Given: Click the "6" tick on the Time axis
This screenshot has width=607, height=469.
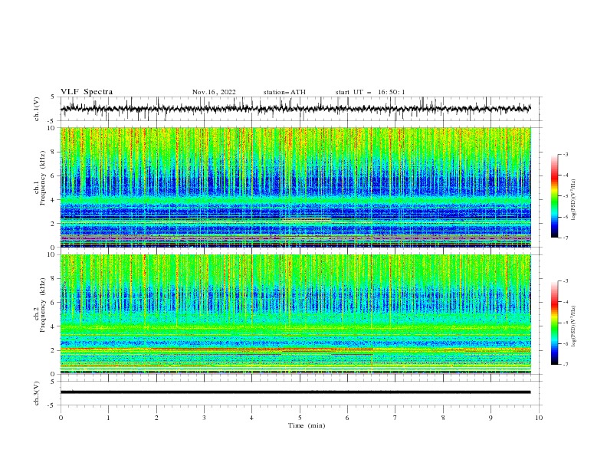Looking at the screenshot, I should [347, 418].
